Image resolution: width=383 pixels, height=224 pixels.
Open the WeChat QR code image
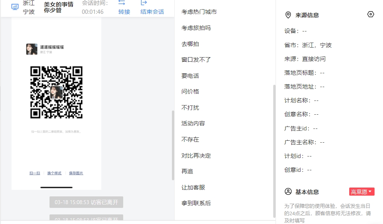(x=56, y=92)
